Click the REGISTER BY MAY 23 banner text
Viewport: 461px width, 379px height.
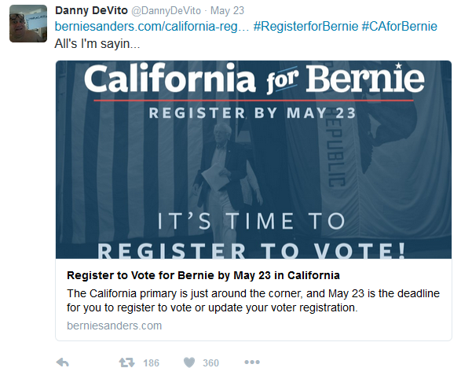pyautogui.click(x=253, y=113)
